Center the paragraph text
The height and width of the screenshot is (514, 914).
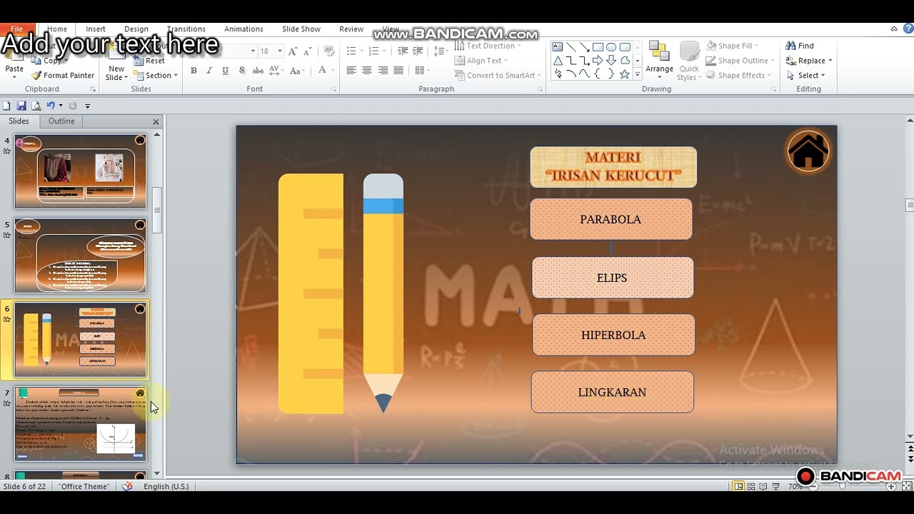pos(367,70)
